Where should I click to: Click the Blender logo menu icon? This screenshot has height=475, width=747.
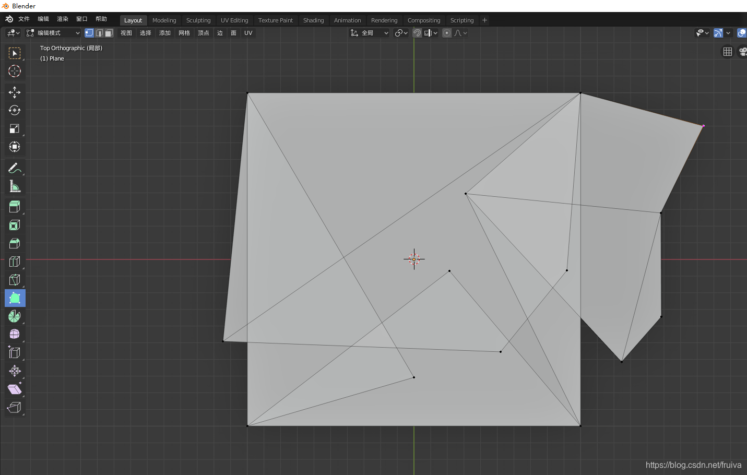click(x=9, y=19)
